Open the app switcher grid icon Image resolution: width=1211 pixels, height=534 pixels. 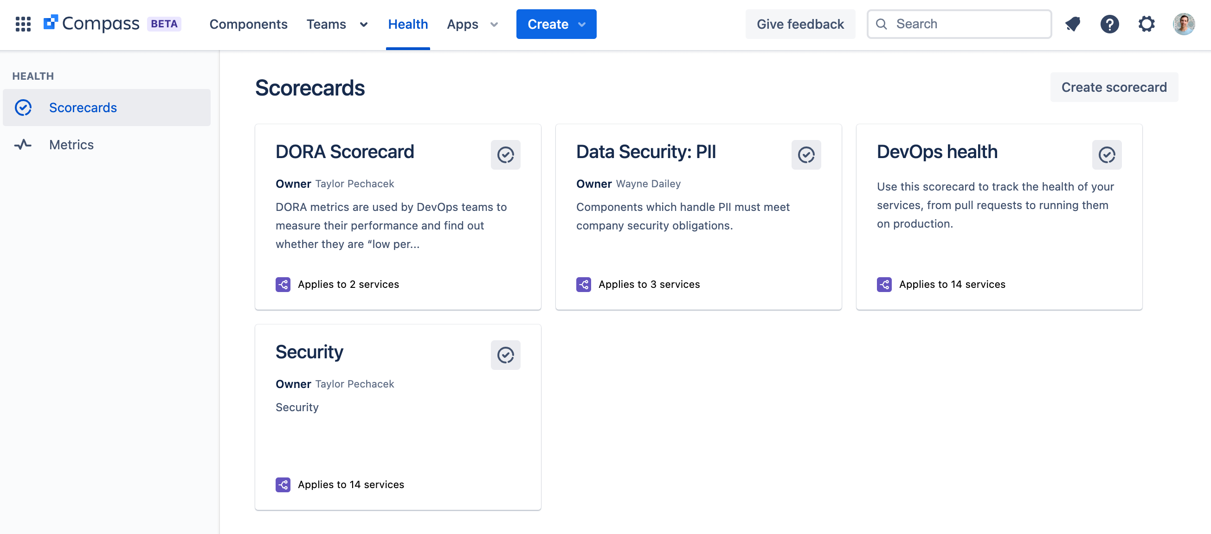pos(23,24)
